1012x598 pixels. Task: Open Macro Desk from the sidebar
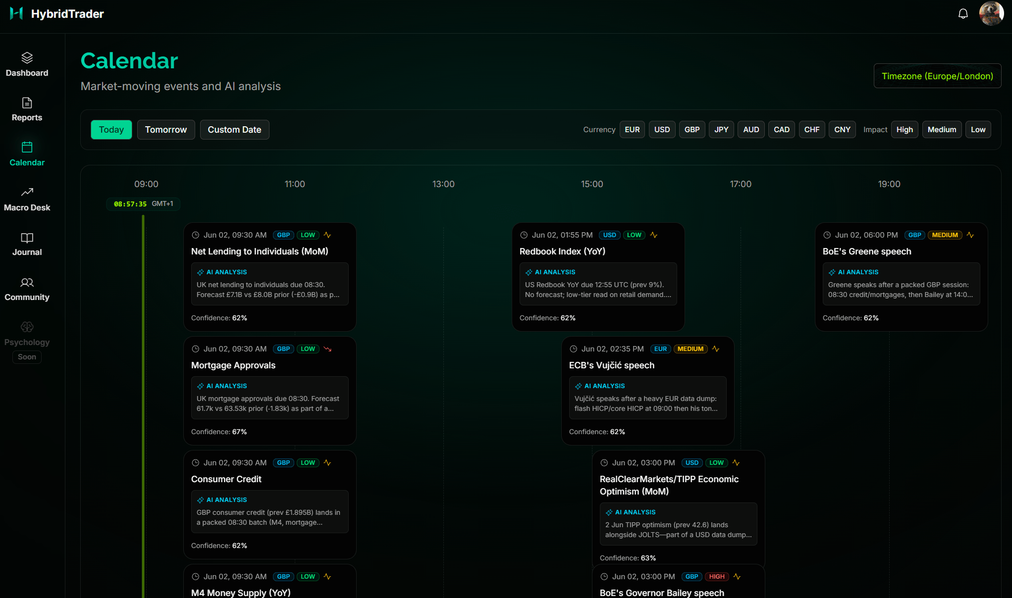[27, 199]
